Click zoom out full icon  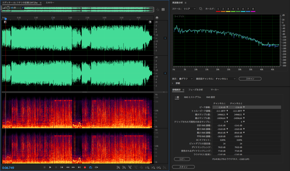click(142, 168)
